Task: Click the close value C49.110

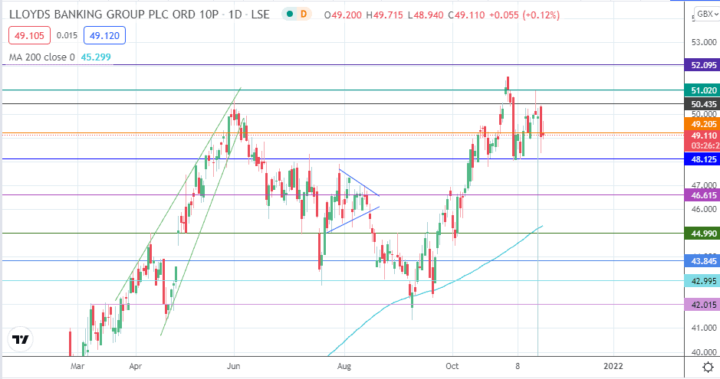Action: pyautogui.click(x=466, y=15)
